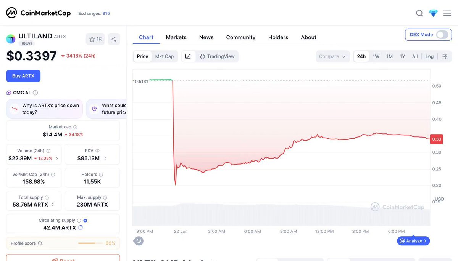Select 1Y time range
This screenshot has width=458, height=261.
click(x=402, y=56)
